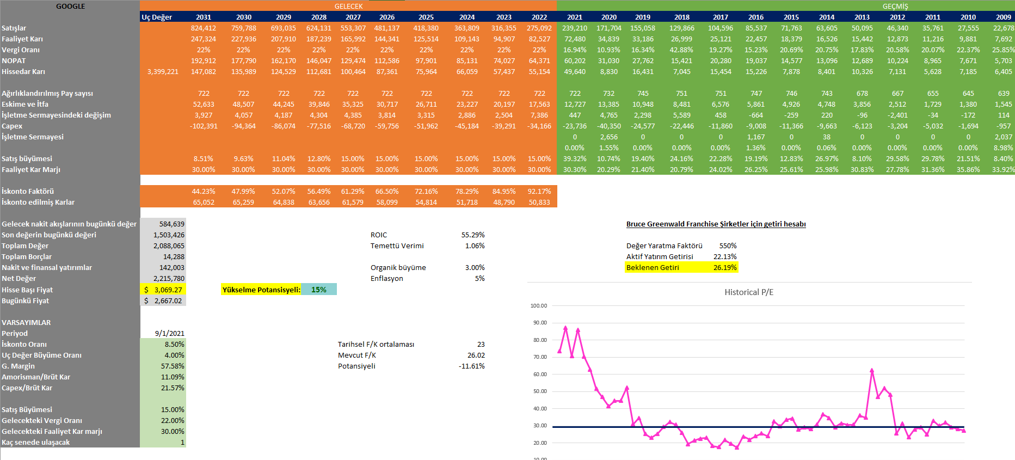Click the NOPAT row label
This screenshot has height=460, width=1015.
(14, 60)
